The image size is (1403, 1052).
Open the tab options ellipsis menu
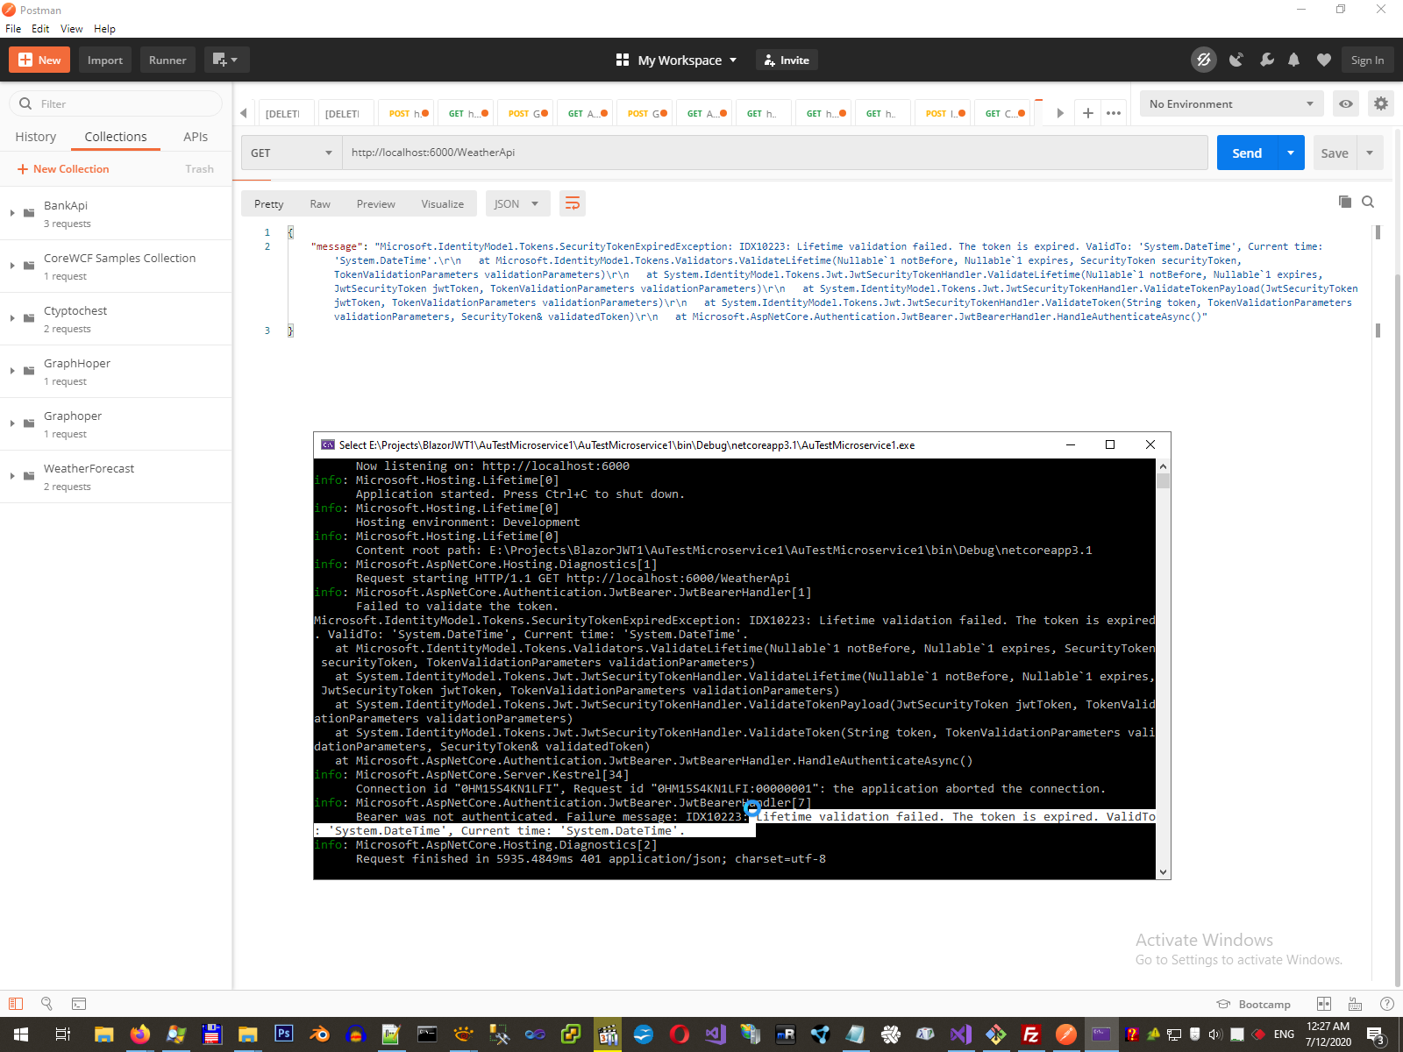tap(1114, 113)
